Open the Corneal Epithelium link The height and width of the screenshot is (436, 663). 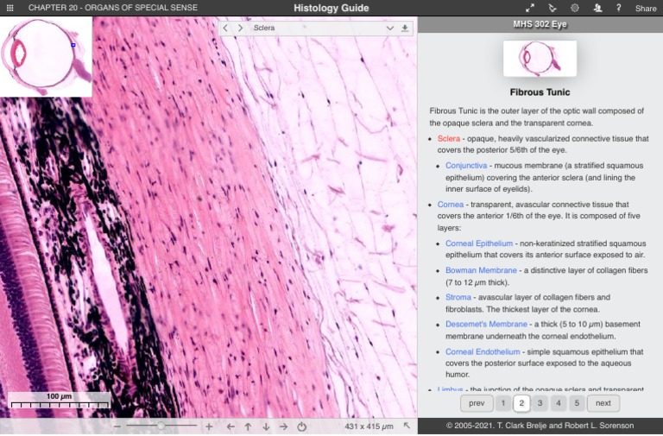tap(479, 243)
